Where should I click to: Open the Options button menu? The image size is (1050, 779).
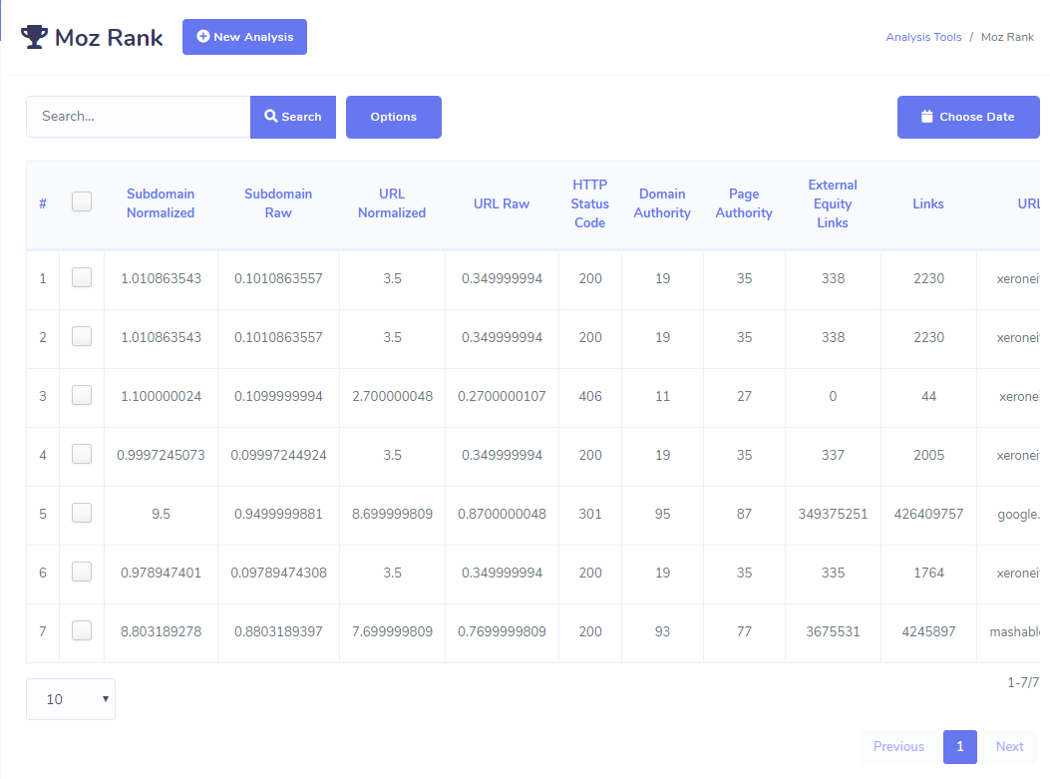(393, 117)
